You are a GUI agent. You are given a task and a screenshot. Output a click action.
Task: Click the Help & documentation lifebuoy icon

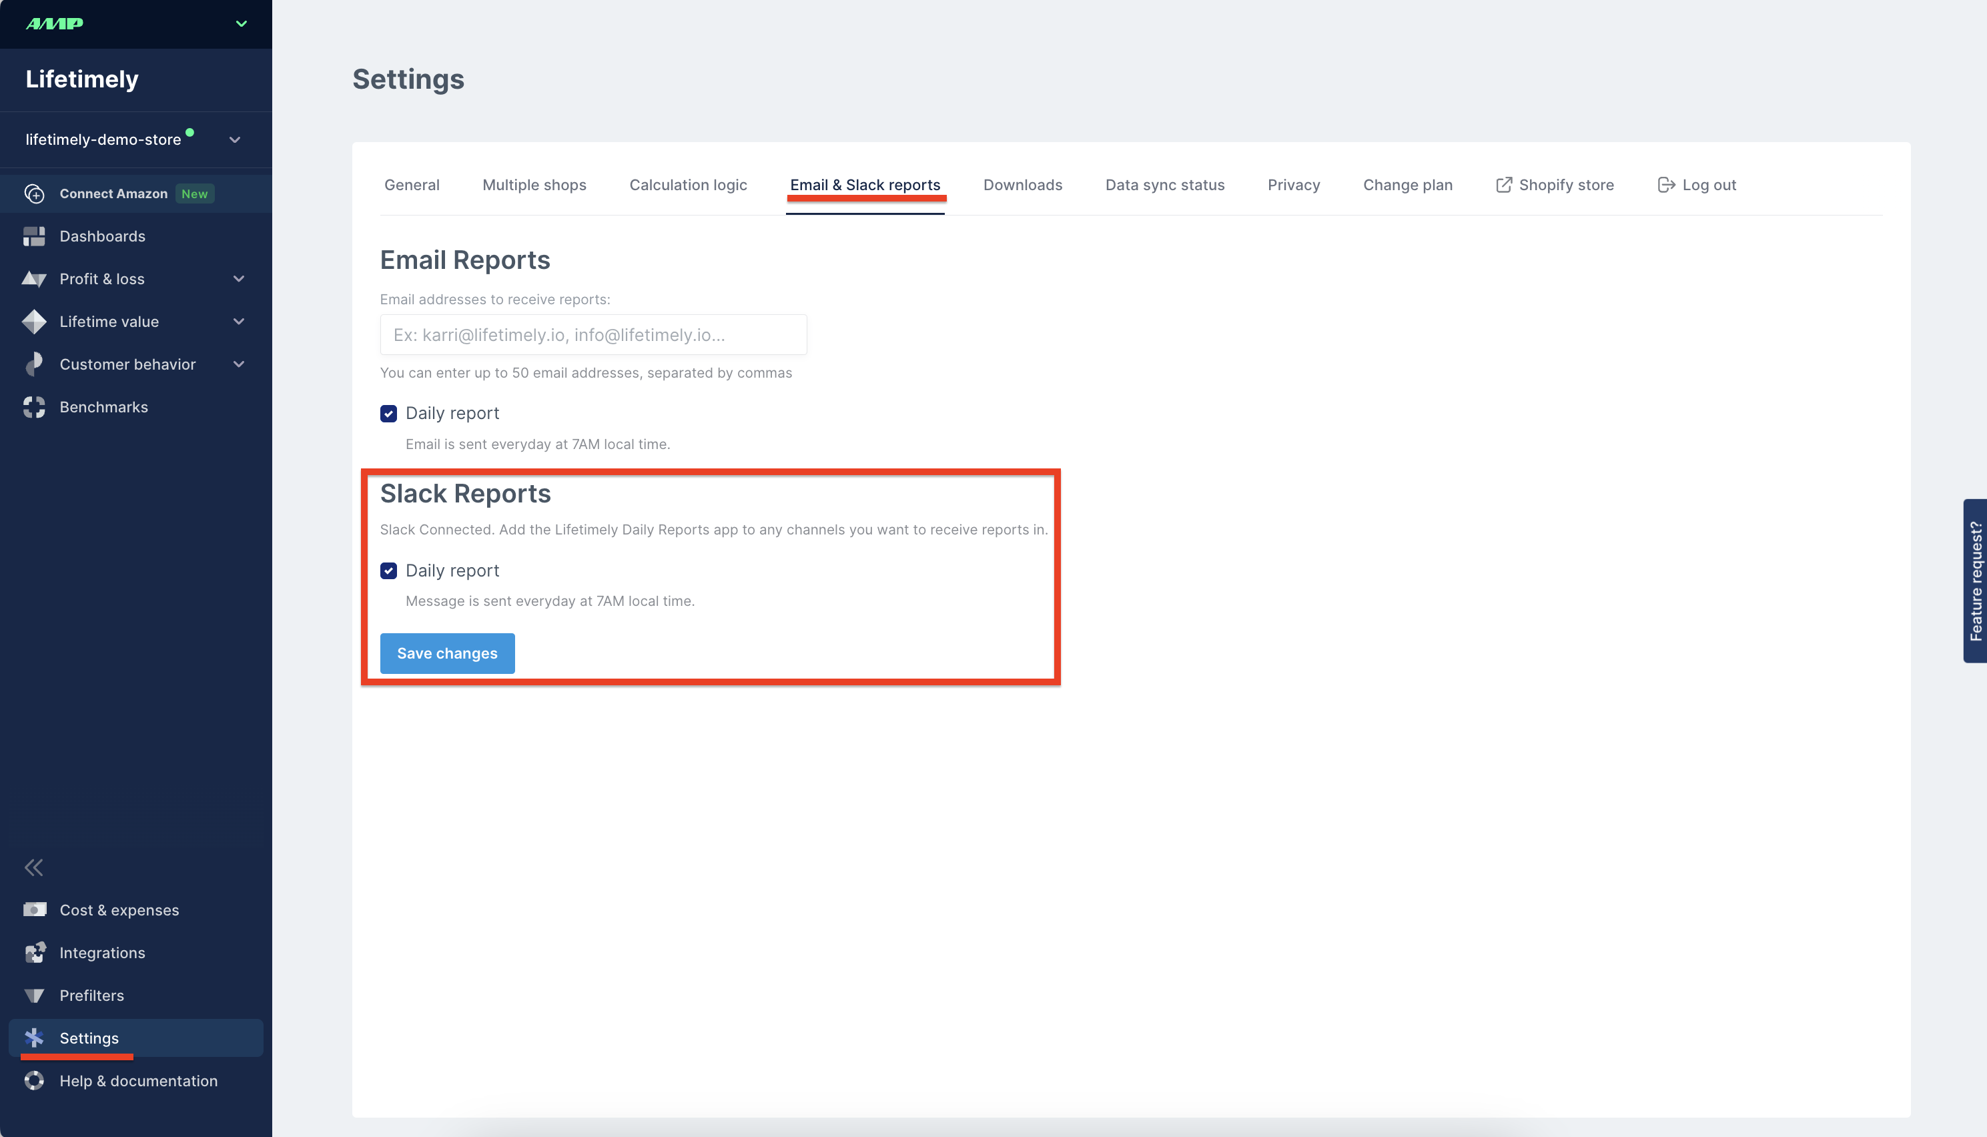[34, 1081]
